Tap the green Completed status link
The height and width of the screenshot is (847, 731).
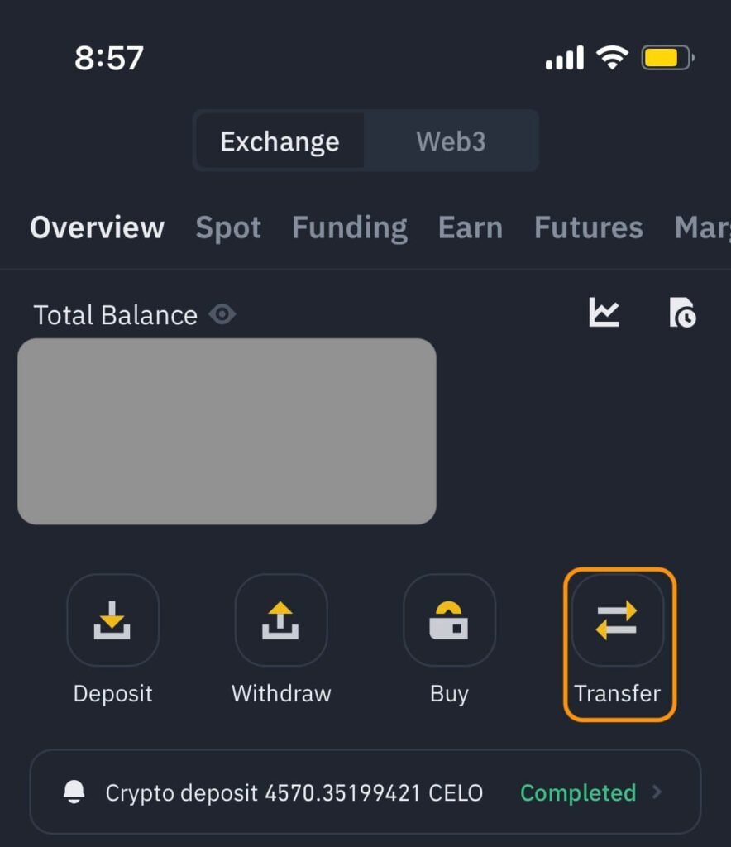578,792
